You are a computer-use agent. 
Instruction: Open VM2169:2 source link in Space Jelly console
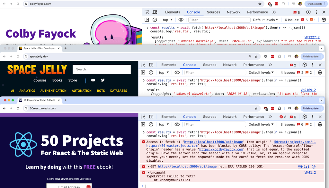(308, 90)
